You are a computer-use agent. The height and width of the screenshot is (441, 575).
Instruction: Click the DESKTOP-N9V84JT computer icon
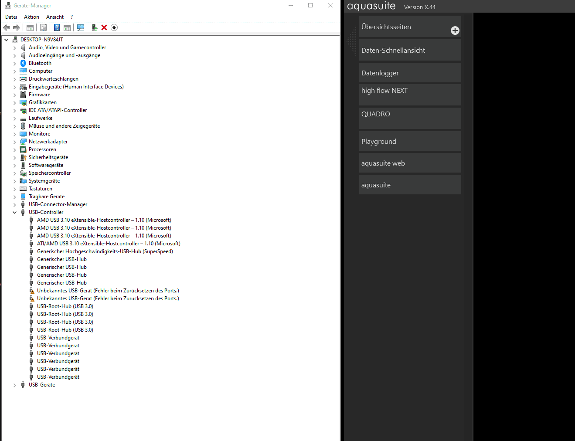pyautogui.click(x=15, y=40)
